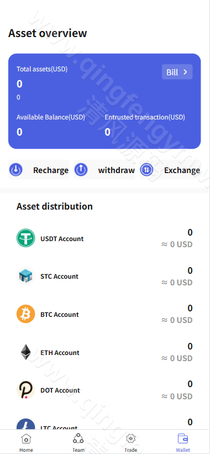The height and width of the screenshot is (454, 210).
Task: Select the Litecoin icon at list bottom
Action: click(26, 424)
